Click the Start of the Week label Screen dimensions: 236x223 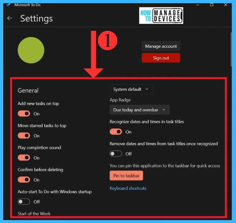click(x=34, y=214)
